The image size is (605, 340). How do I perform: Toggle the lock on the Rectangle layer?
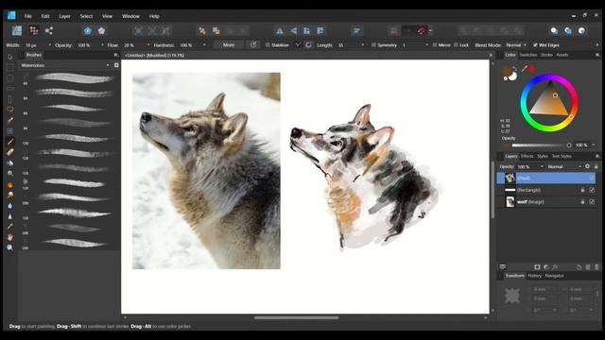(x=582, y=190)
